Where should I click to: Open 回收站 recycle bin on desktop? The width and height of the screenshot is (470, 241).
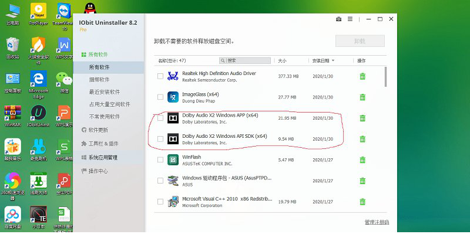13,48
